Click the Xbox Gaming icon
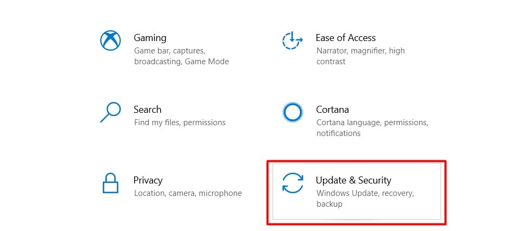This screenshot has width=508, height=231. point(110,40)
